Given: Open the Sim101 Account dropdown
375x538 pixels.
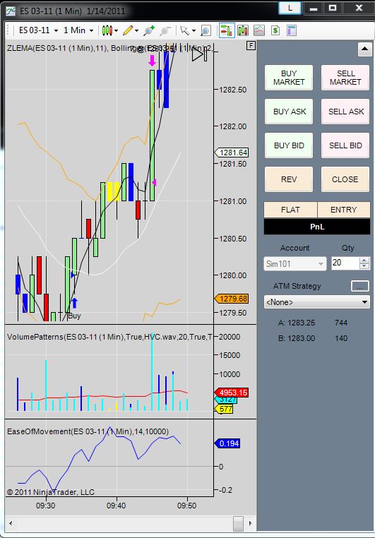Looking at the screenshot, I should [294, 264].
